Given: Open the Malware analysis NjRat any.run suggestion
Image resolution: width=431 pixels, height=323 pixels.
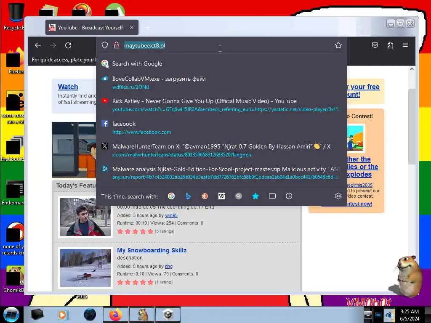Looking at the screenshot, I should [221, 173].
